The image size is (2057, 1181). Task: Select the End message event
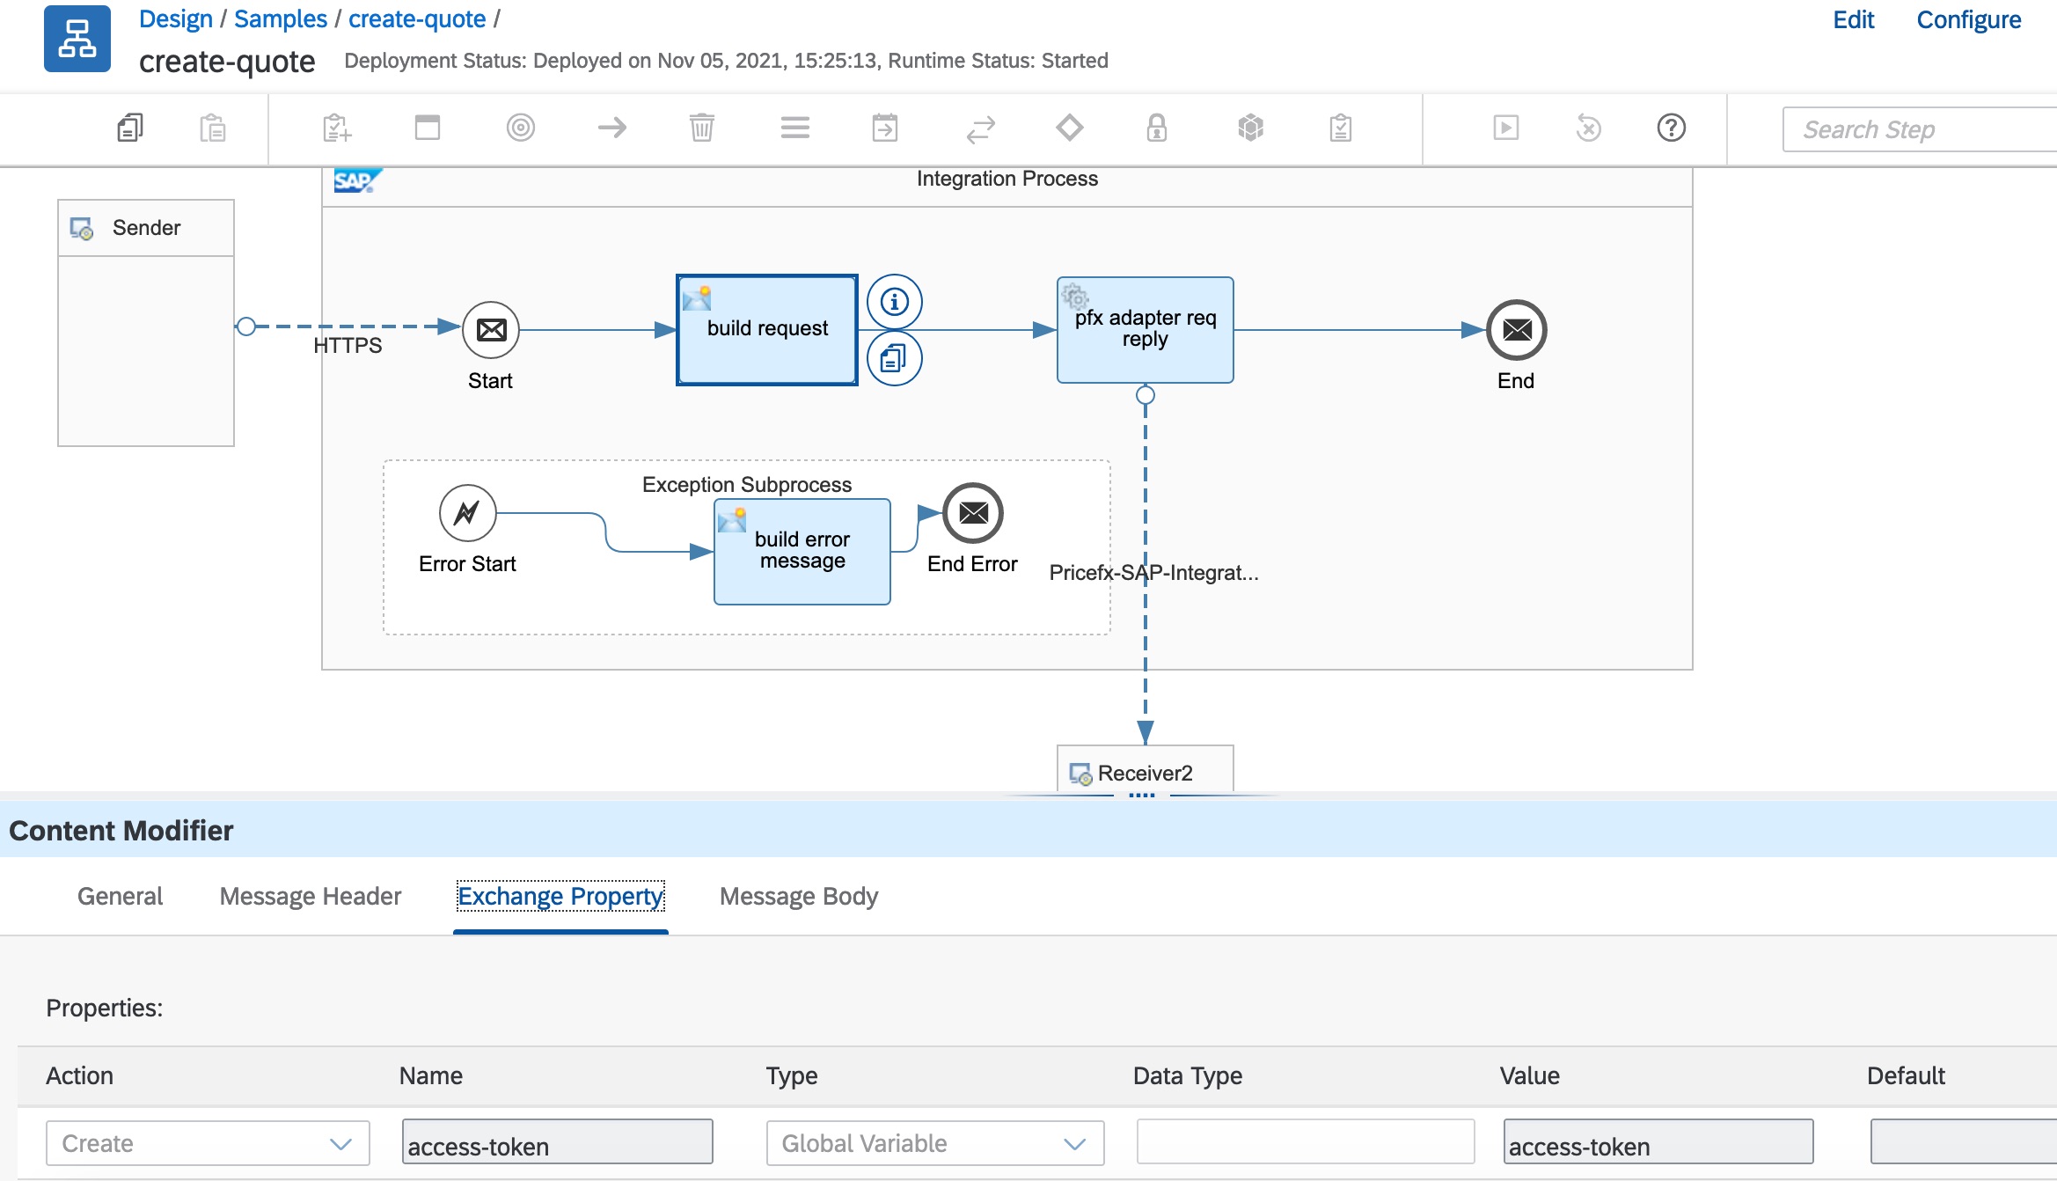(x=1516, y=331)
